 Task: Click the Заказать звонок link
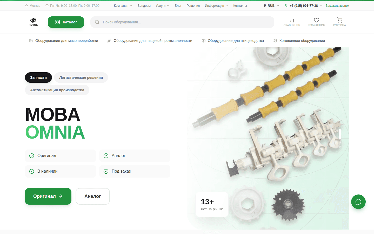pyautogui.click(x=337, y=6)
